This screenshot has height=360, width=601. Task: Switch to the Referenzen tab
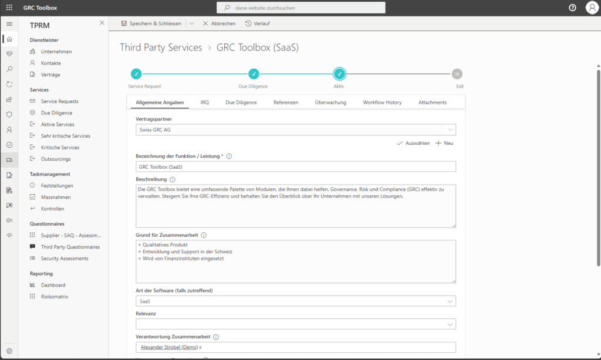(286, 102)
